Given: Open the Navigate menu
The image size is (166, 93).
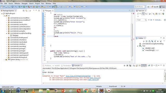Looking at the screenshot, I should click(25, 3).
